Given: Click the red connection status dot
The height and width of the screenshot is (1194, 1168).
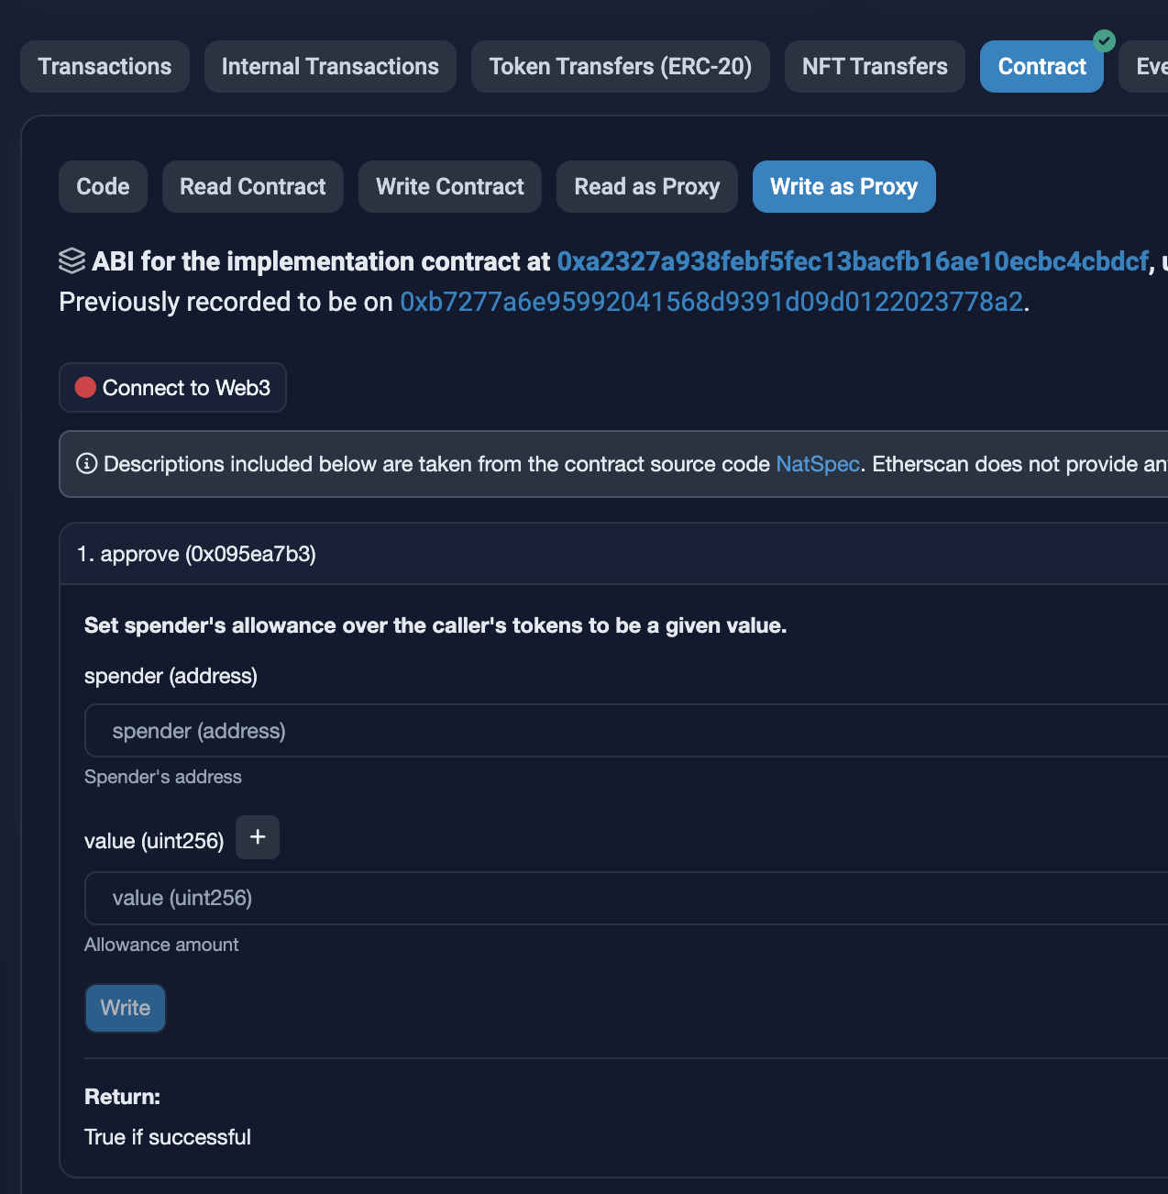Looking at the screenshot, I should (x=85, y=387).
